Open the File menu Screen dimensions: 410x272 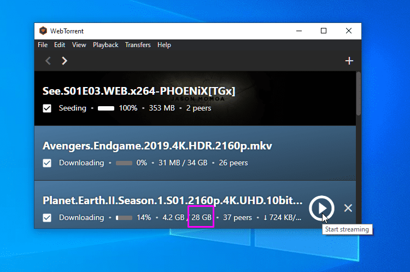pos(43,45)
